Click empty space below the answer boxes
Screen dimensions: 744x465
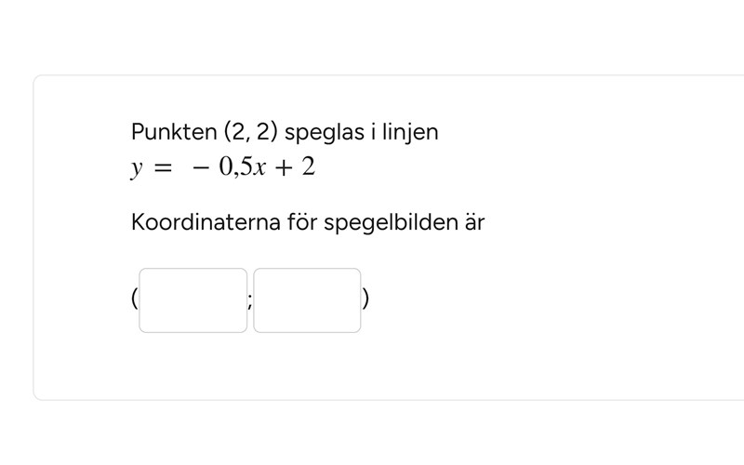point(372,367)
